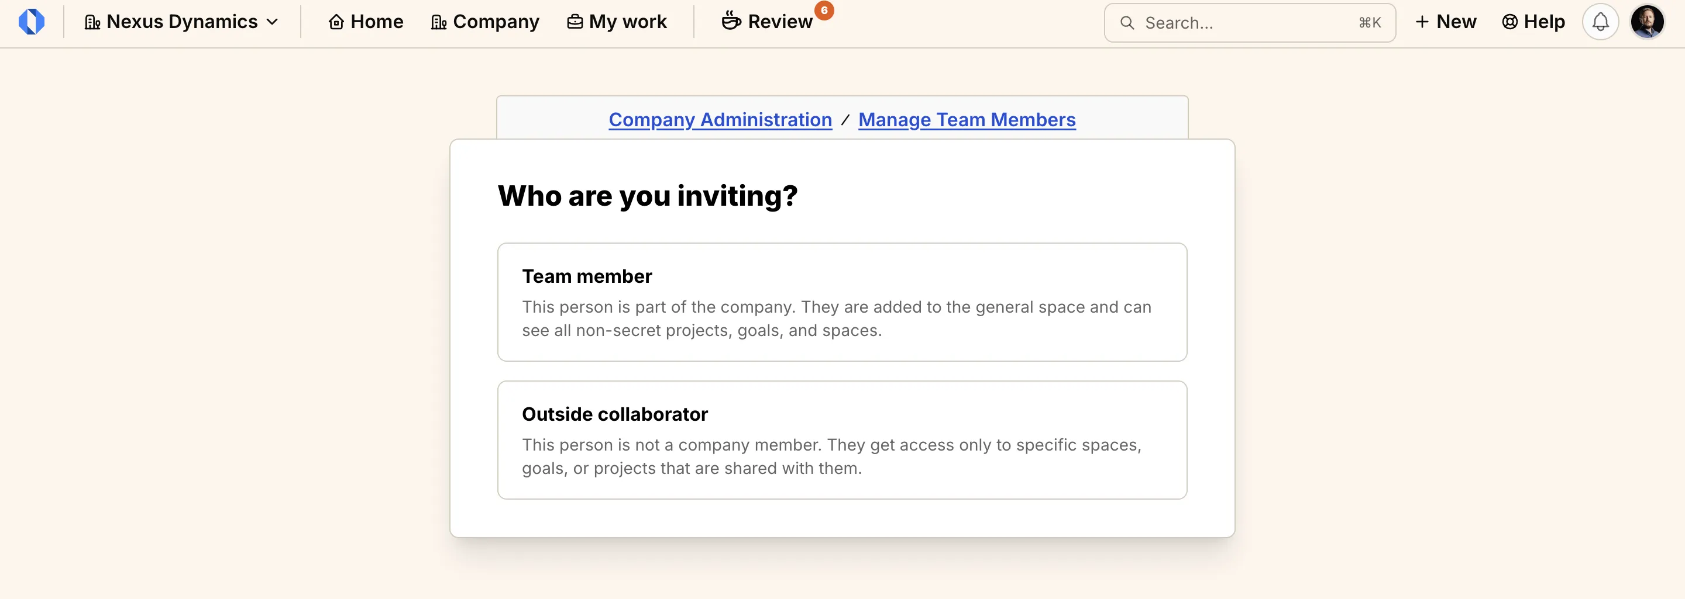Follow the Company Administration breadcrumb link
The width and height of the screenshot is (1685, 599).
pos(720,120)
